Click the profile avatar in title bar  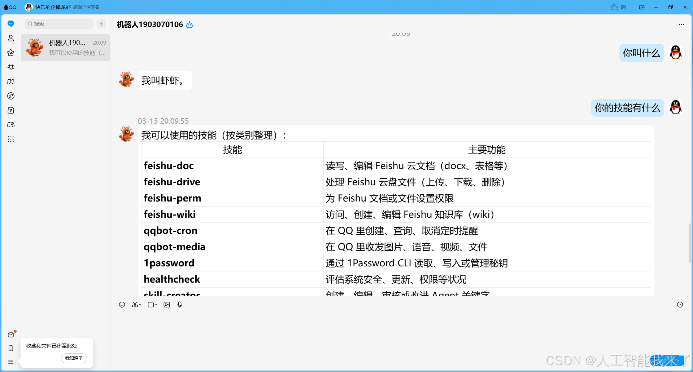29,7
